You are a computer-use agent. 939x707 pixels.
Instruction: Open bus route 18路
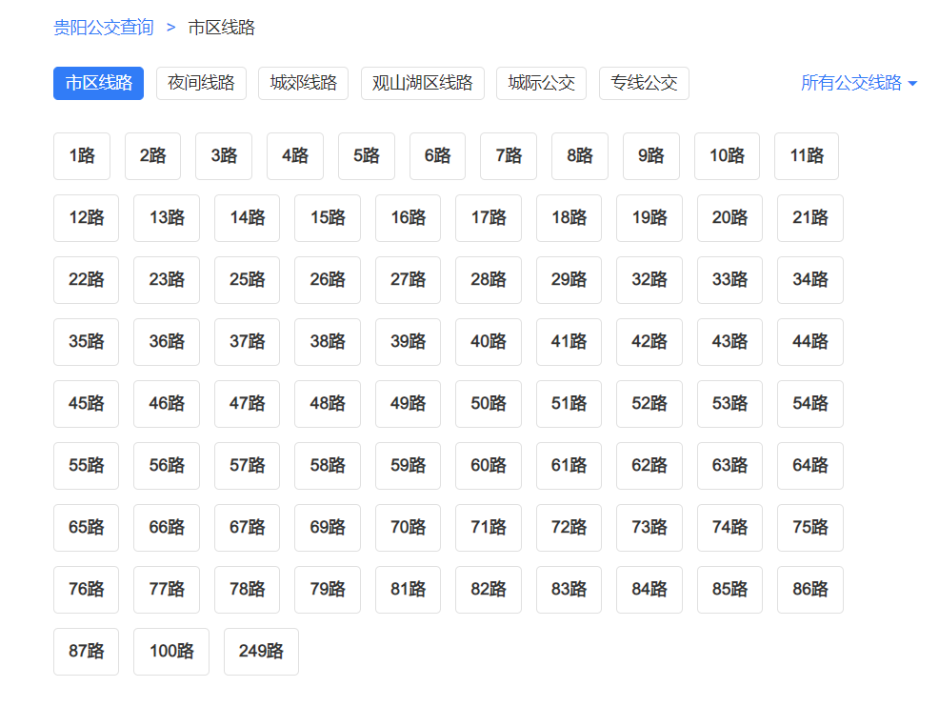tap(569, 218)
